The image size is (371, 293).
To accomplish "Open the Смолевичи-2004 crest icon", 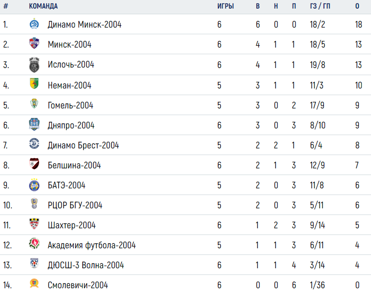I will click(34, 283).
